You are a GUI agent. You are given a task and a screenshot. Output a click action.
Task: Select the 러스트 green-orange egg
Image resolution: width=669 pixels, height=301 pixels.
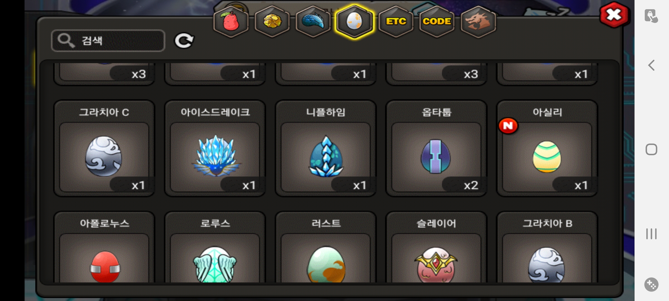(x=326, y=247)
